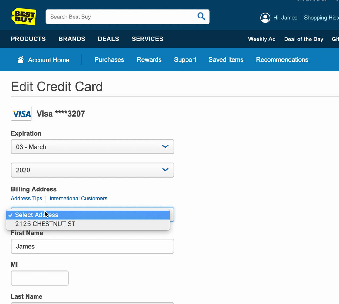Go to the Purchases tab

click(x=109, y=60)
